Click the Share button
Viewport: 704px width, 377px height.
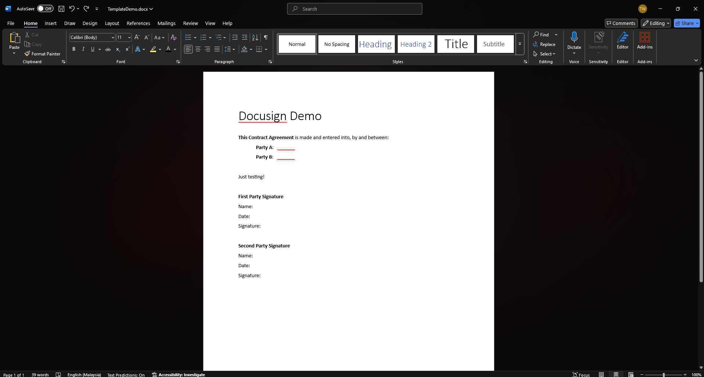[x=687, y=23]
